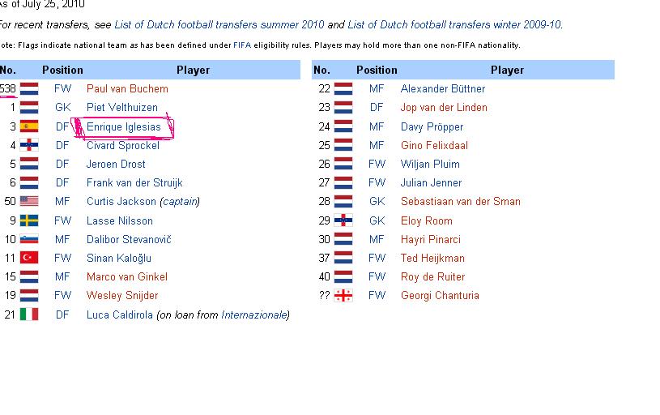The height and width of the screenshot is (415, 660).
Task: Click Marco van Ginkel red link
Action: tap(127, 276)
